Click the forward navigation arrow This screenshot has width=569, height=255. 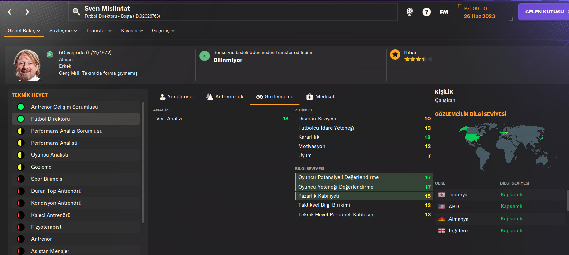[27, 12]
